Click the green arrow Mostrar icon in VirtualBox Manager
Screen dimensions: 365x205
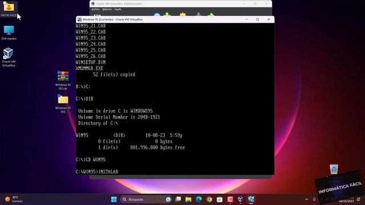click(x=211, y=15)
